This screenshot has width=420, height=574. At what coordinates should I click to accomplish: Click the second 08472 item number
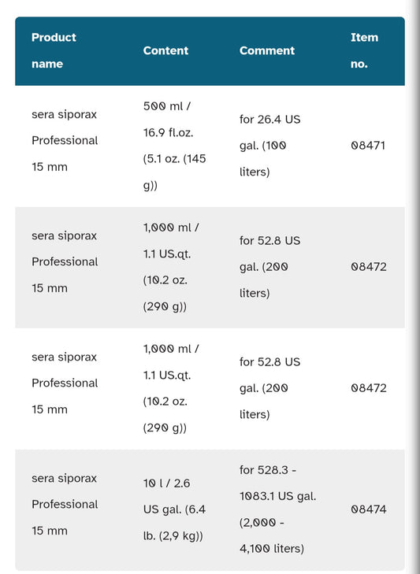coord(368,388)
